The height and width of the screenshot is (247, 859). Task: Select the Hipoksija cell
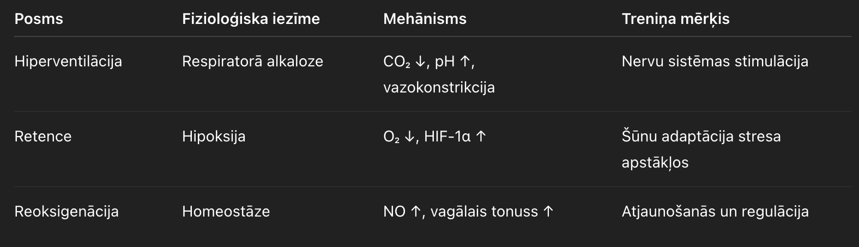(x=214, y=136)
